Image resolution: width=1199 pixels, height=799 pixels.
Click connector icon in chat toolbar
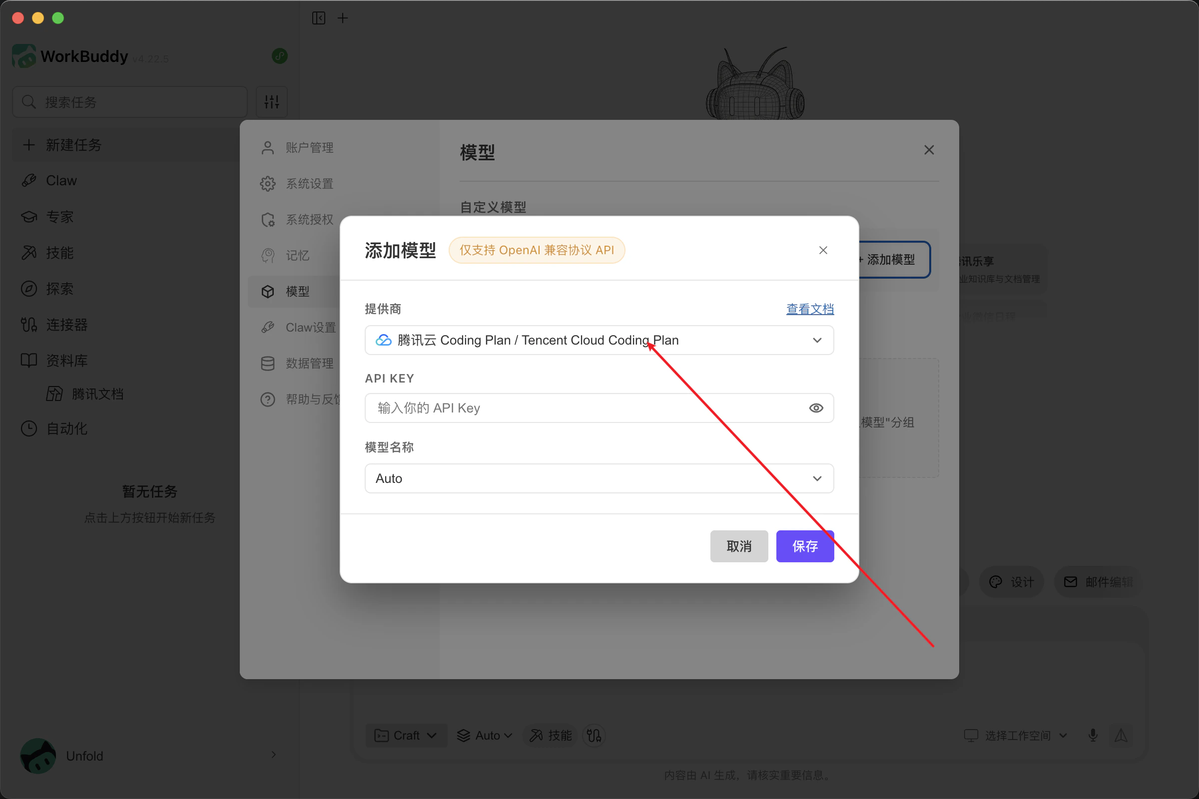tap(594, 735)
